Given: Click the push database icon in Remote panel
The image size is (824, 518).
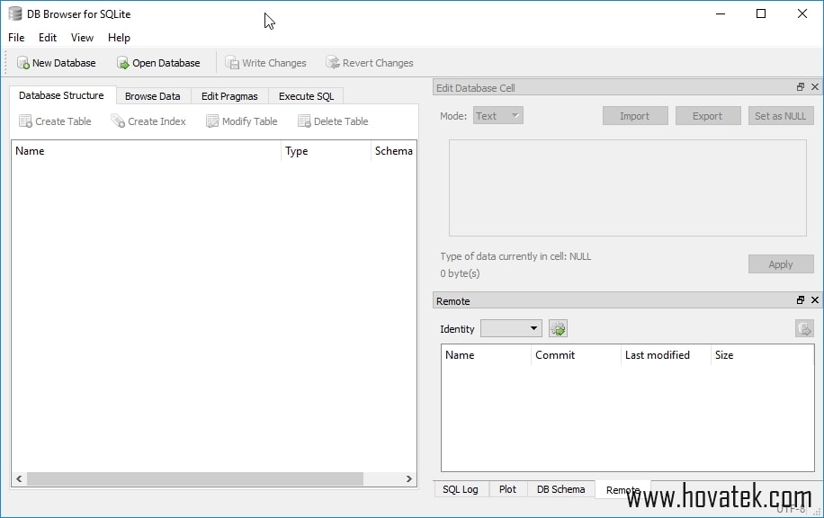Looking at the screenshot, I should (x=804, y=329).
